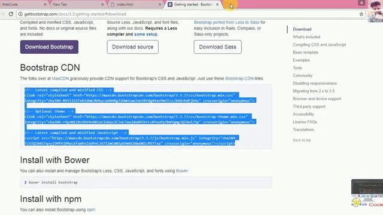
Task: Go to Community sidebar link
Action: [302, 76]
